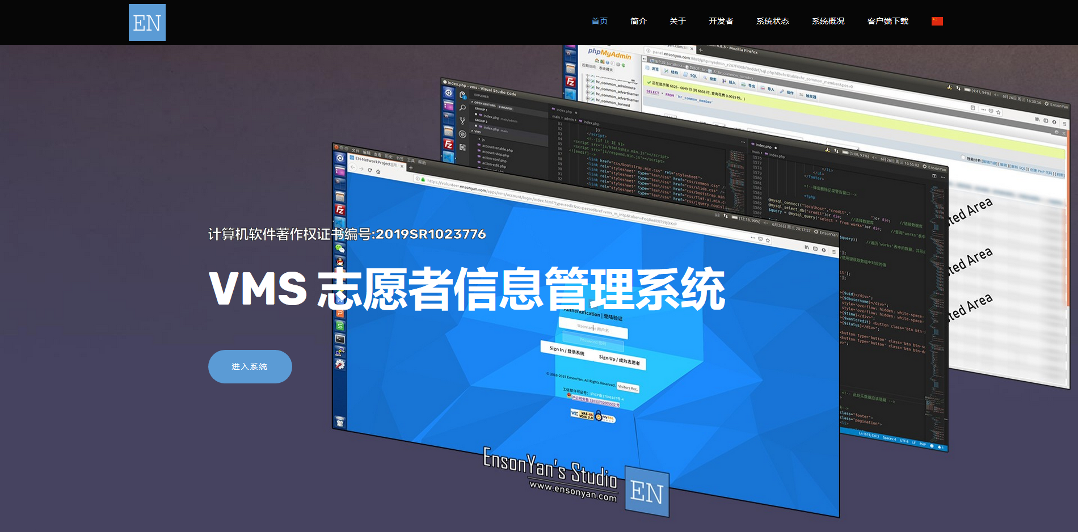The height and width of the screenshot is (532, 1078).
Task: Open 系统概况 in the navigation
Action: tap(828, 21)
